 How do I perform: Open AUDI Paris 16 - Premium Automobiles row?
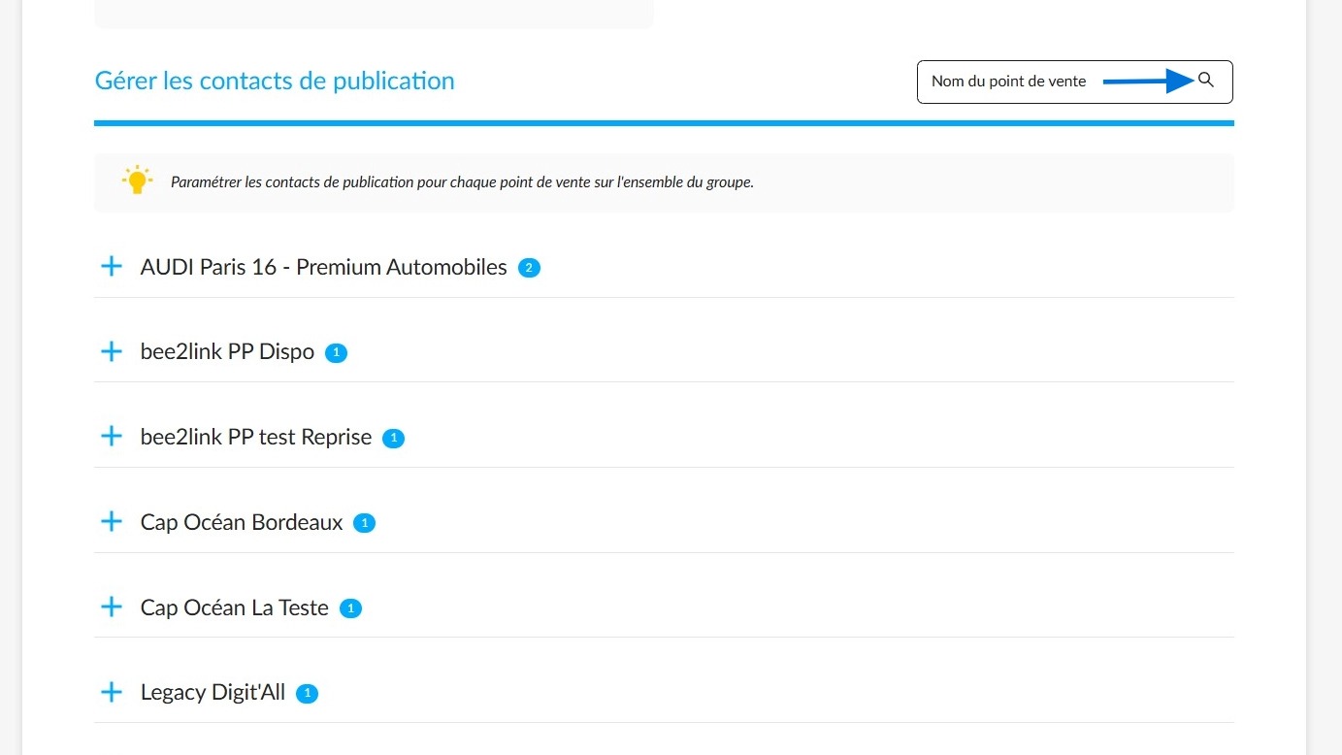pyautogui.click(x=664, y=267)
